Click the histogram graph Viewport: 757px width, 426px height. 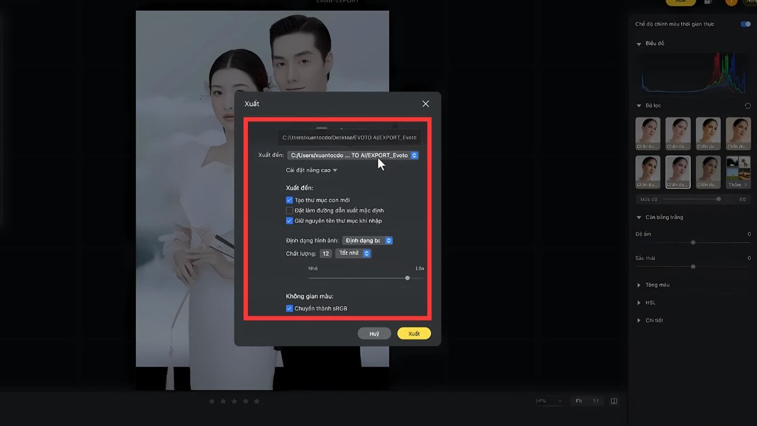click(693, 73)
